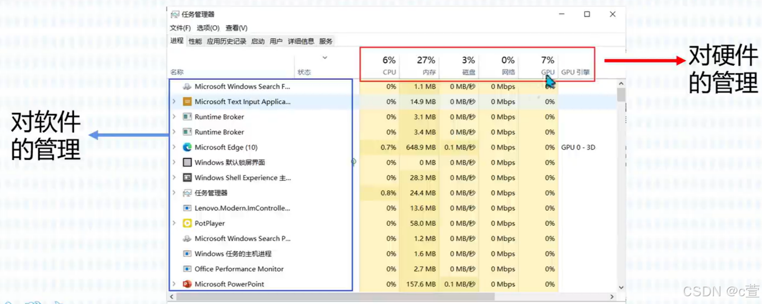Expand the Windows 默认锁屏界面 process
The height and width of the screenshot is (304, 762).
174,162
